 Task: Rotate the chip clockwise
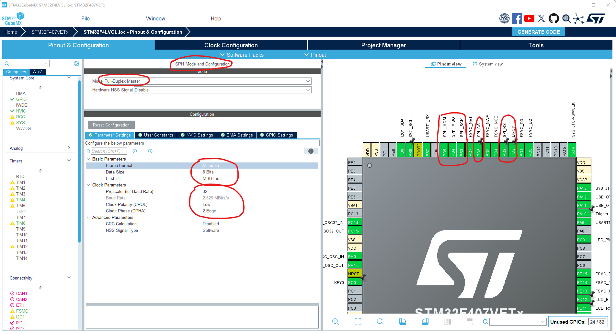[403, 321]
